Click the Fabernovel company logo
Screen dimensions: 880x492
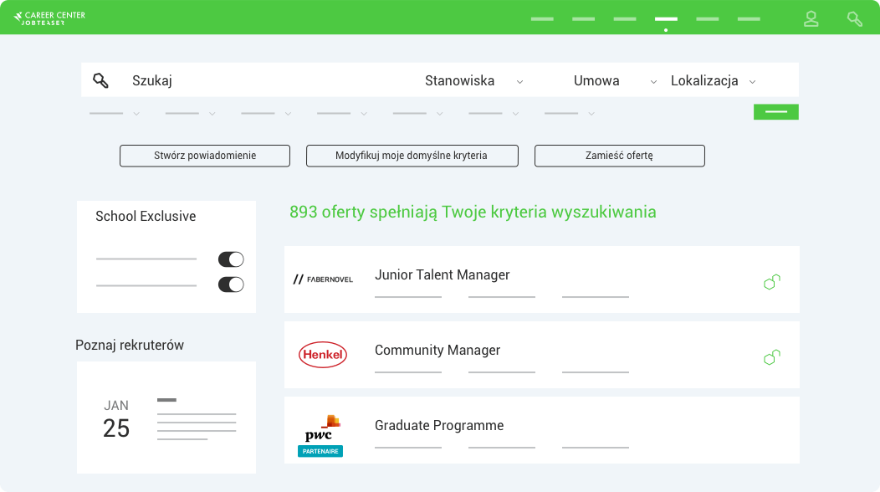click(x=323, y=279)
